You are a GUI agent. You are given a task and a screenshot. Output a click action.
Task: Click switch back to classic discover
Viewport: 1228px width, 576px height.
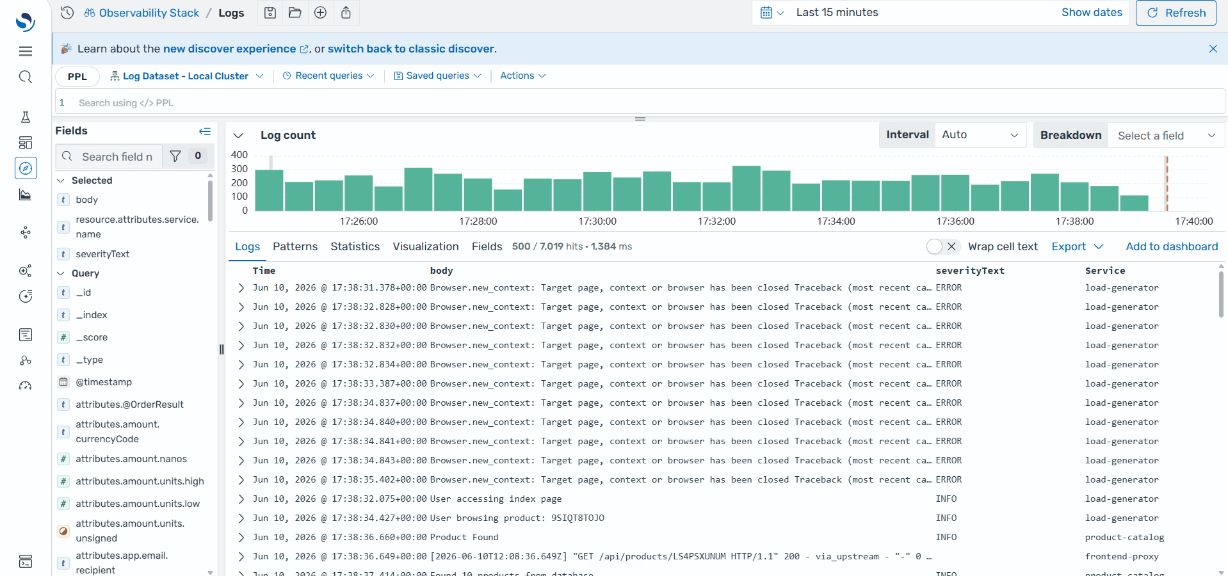411,49
